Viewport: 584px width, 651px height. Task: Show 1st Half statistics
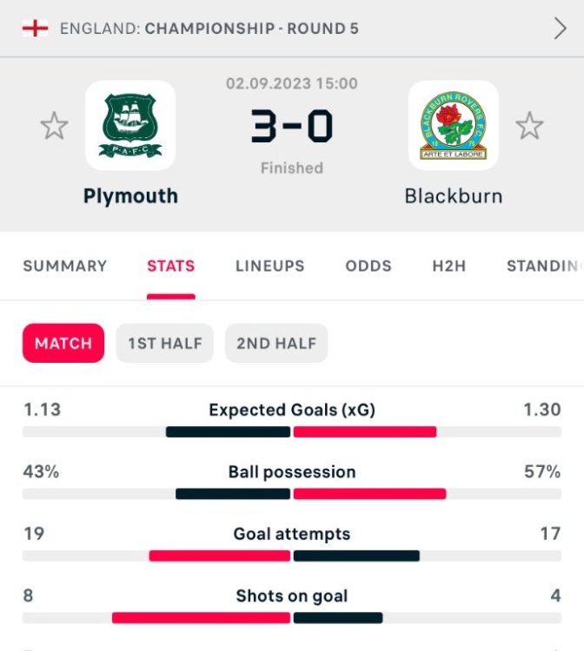(x=165, y=343)
